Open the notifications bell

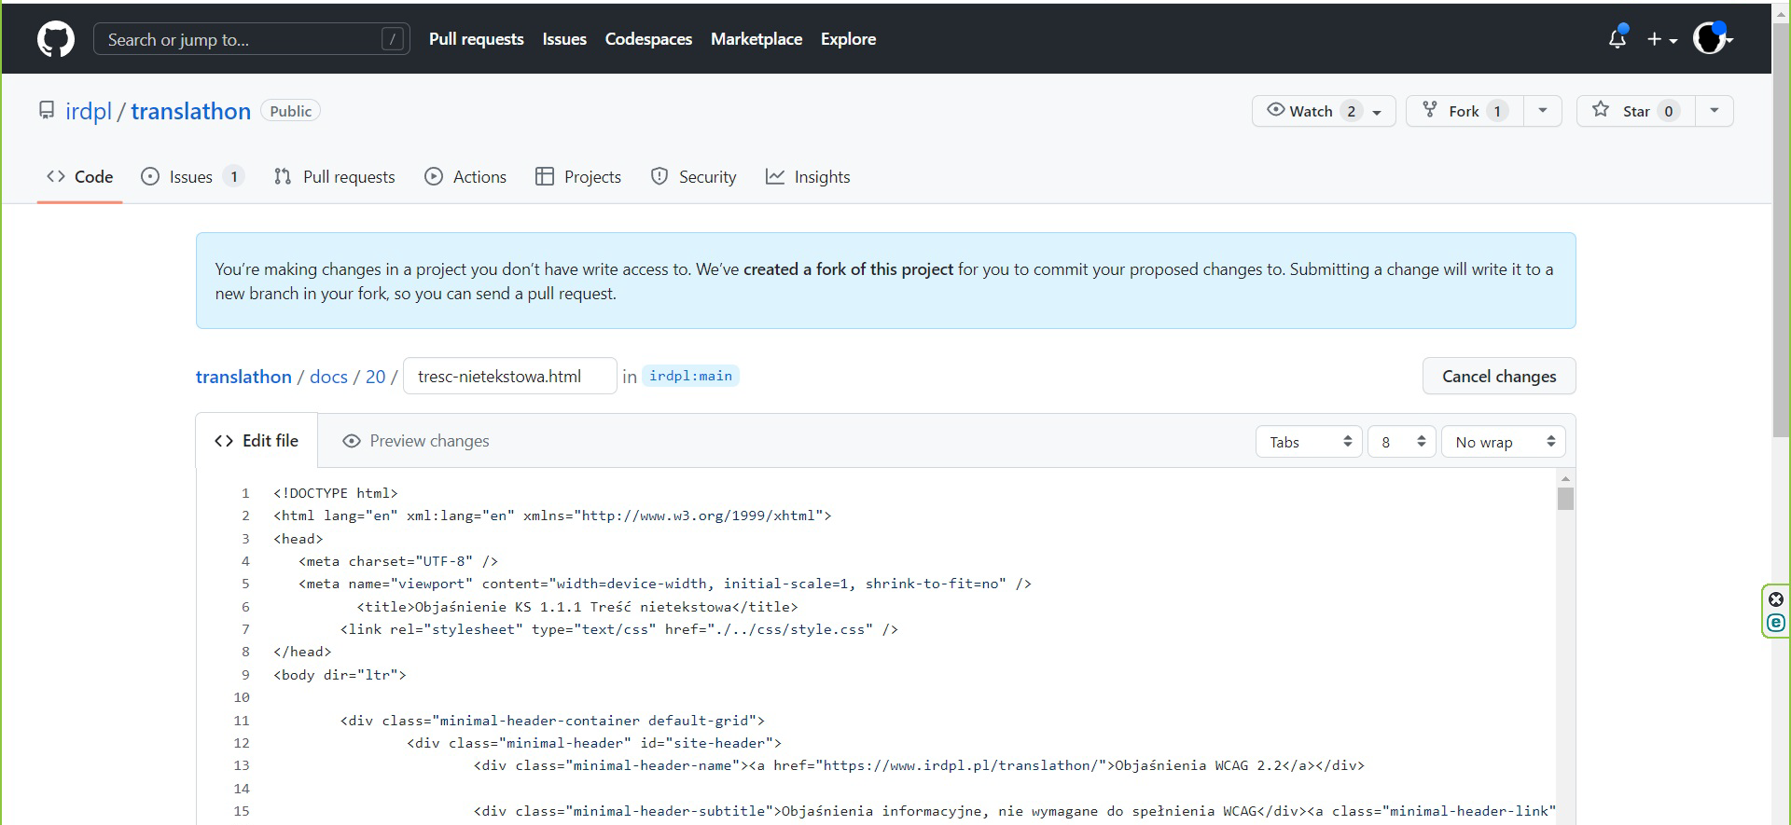[x=1617, y=38]
